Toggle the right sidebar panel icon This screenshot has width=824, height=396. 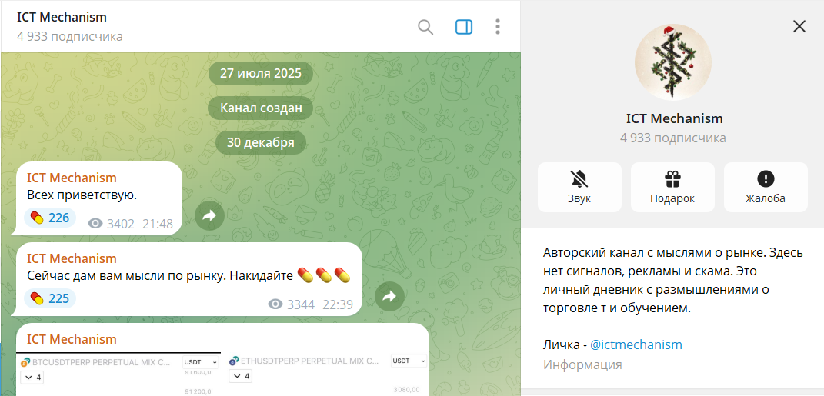[x=463, y=27]
